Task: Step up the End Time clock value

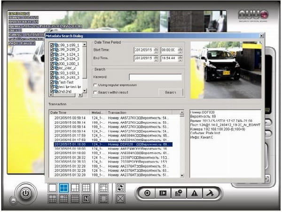Action: [x=180, y=57]
